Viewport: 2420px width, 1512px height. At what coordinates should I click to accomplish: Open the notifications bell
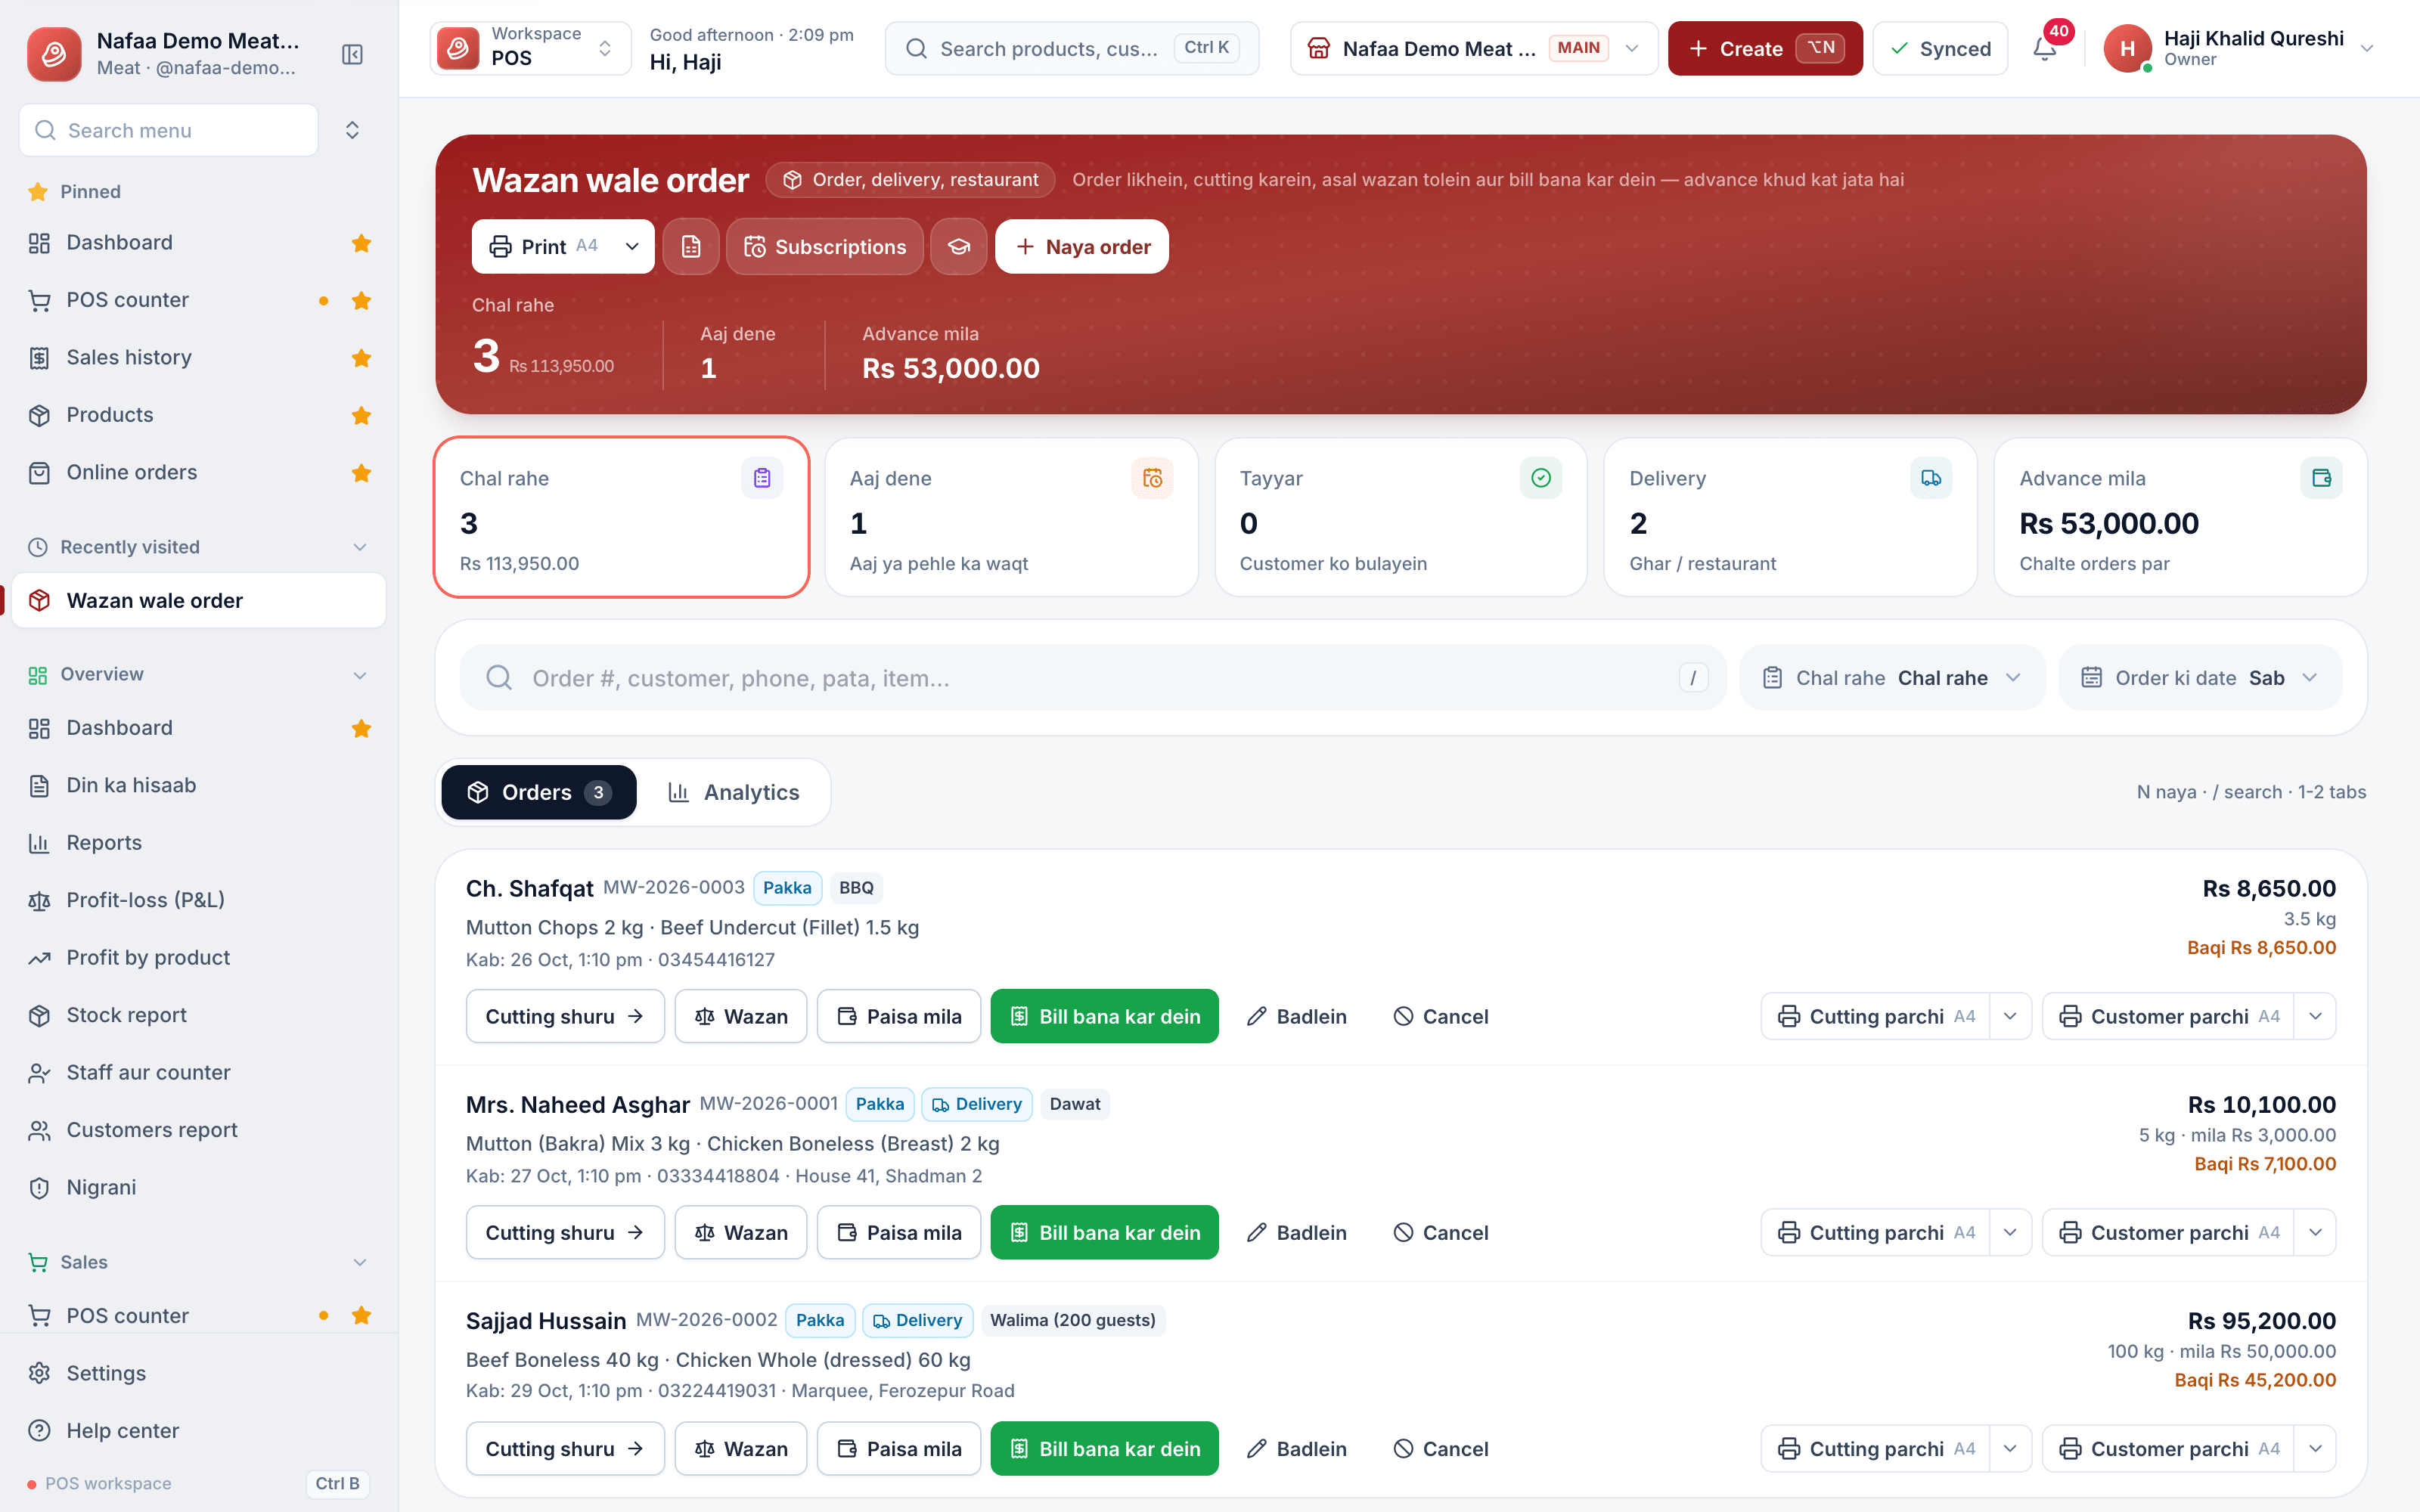(x=2045, y=49)
